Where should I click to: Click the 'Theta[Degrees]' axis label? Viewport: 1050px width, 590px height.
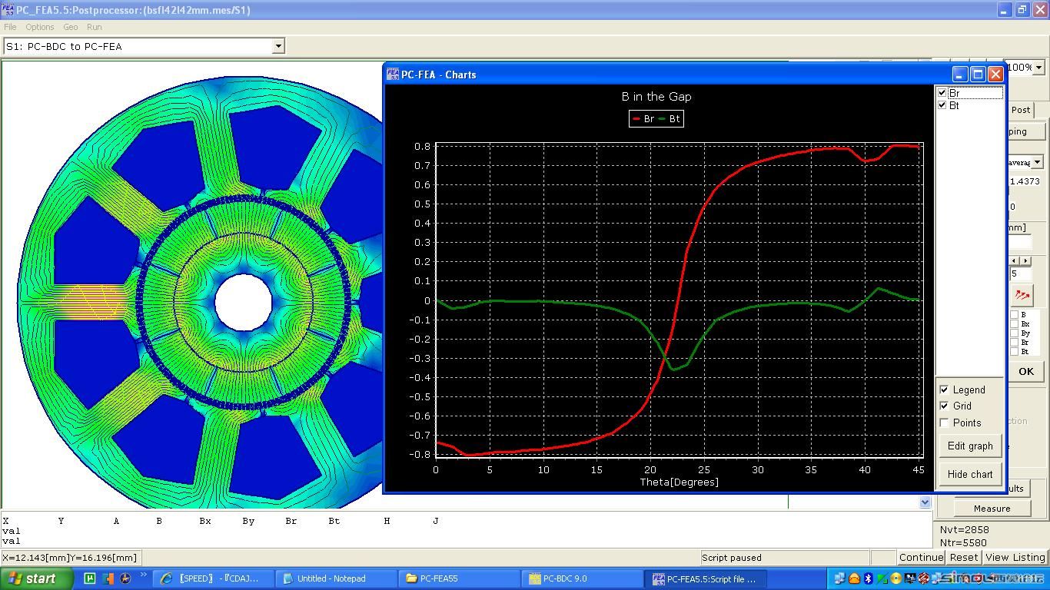tap(679, 482)
